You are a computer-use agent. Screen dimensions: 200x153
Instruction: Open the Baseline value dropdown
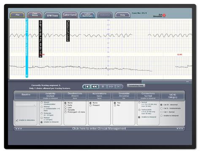(26, 105)
